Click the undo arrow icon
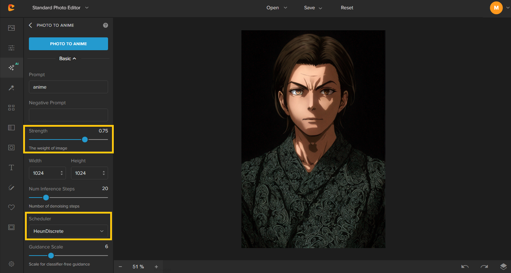 (465, 267)
